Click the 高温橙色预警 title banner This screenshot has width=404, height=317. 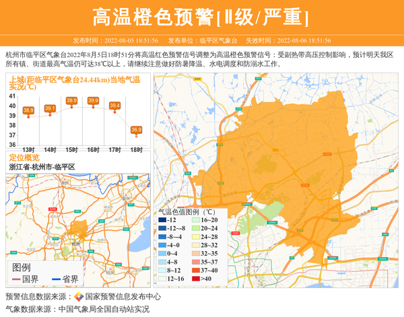[x=201, y=16]
